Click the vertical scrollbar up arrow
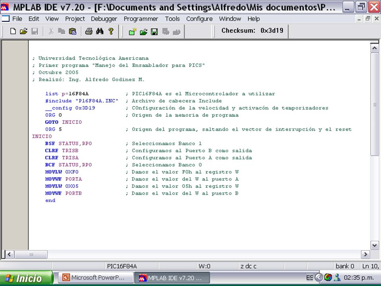Screen dimensions: 381x286 pos(374,48)
